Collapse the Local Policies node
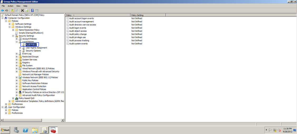297x134 pixels. click(x=17, y=42)
